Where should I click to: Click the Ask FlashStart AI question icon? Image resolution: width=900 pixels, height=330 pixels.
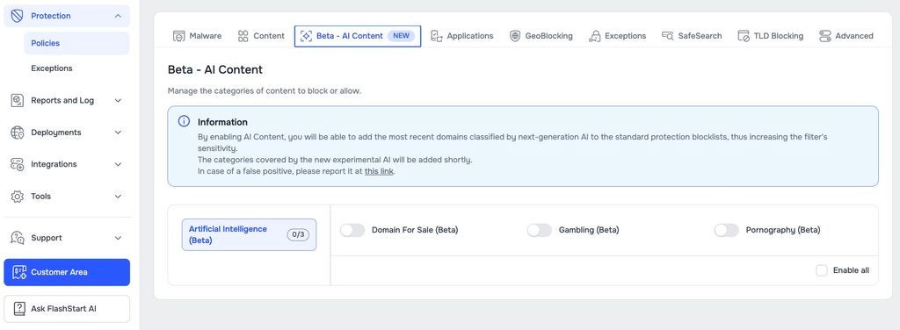[x=19, y=309]
